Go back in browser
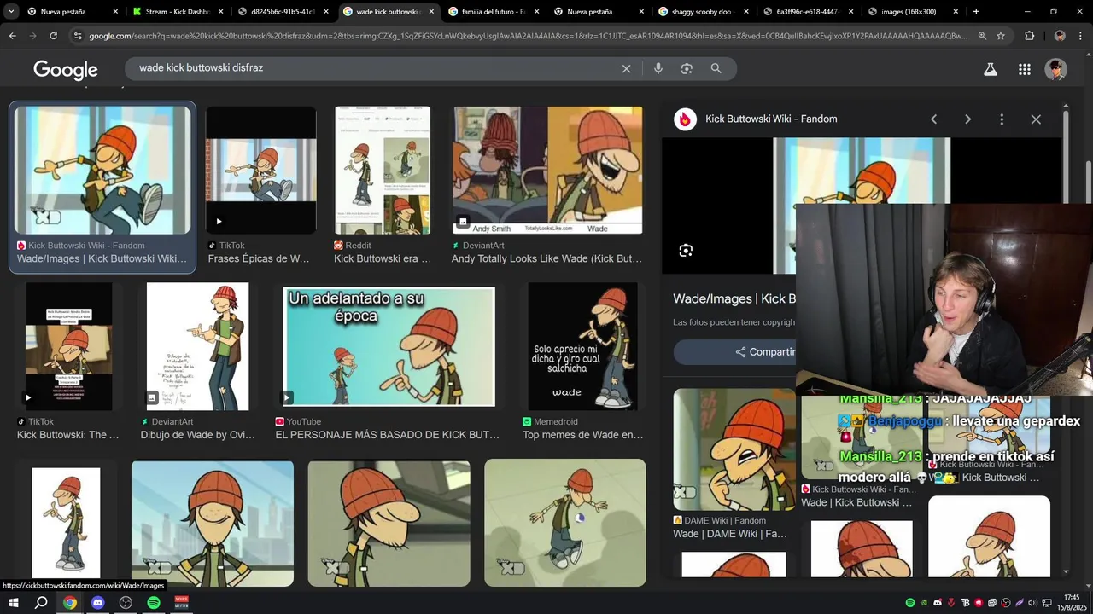The height and width of the screenshot is (614, 1093). click(13, 36)
